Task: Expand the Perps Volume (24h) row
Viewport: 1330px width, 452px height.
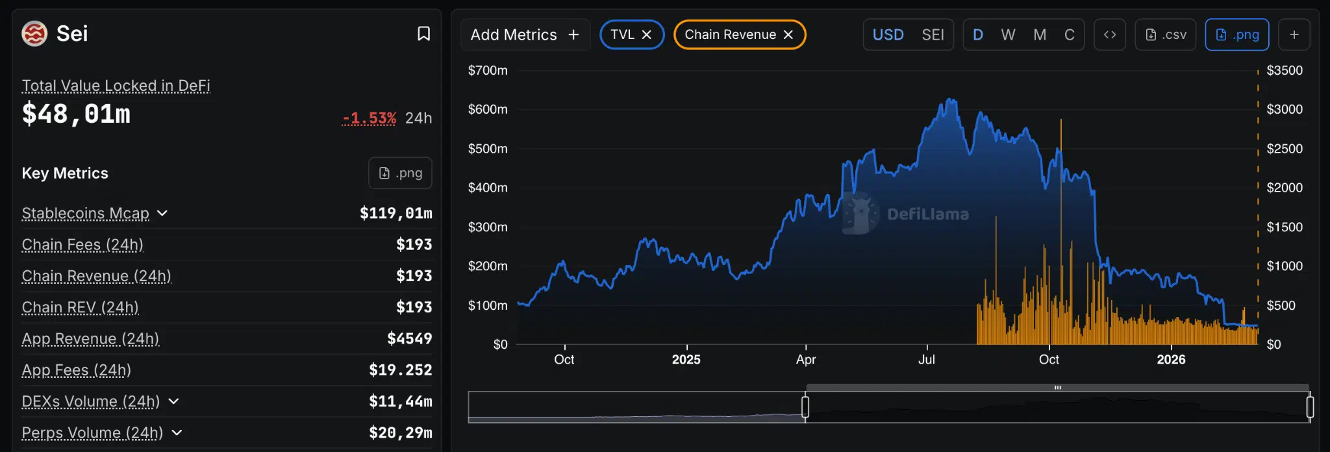Action: point(177,433)
